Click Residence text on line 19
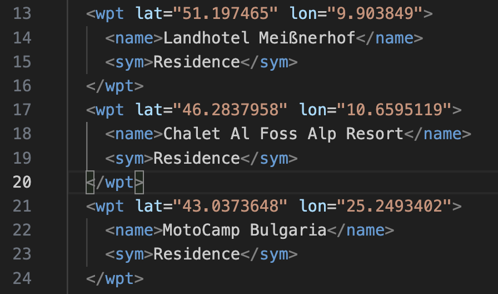Viewport: 498px width, 294px height. coord(197,158)
